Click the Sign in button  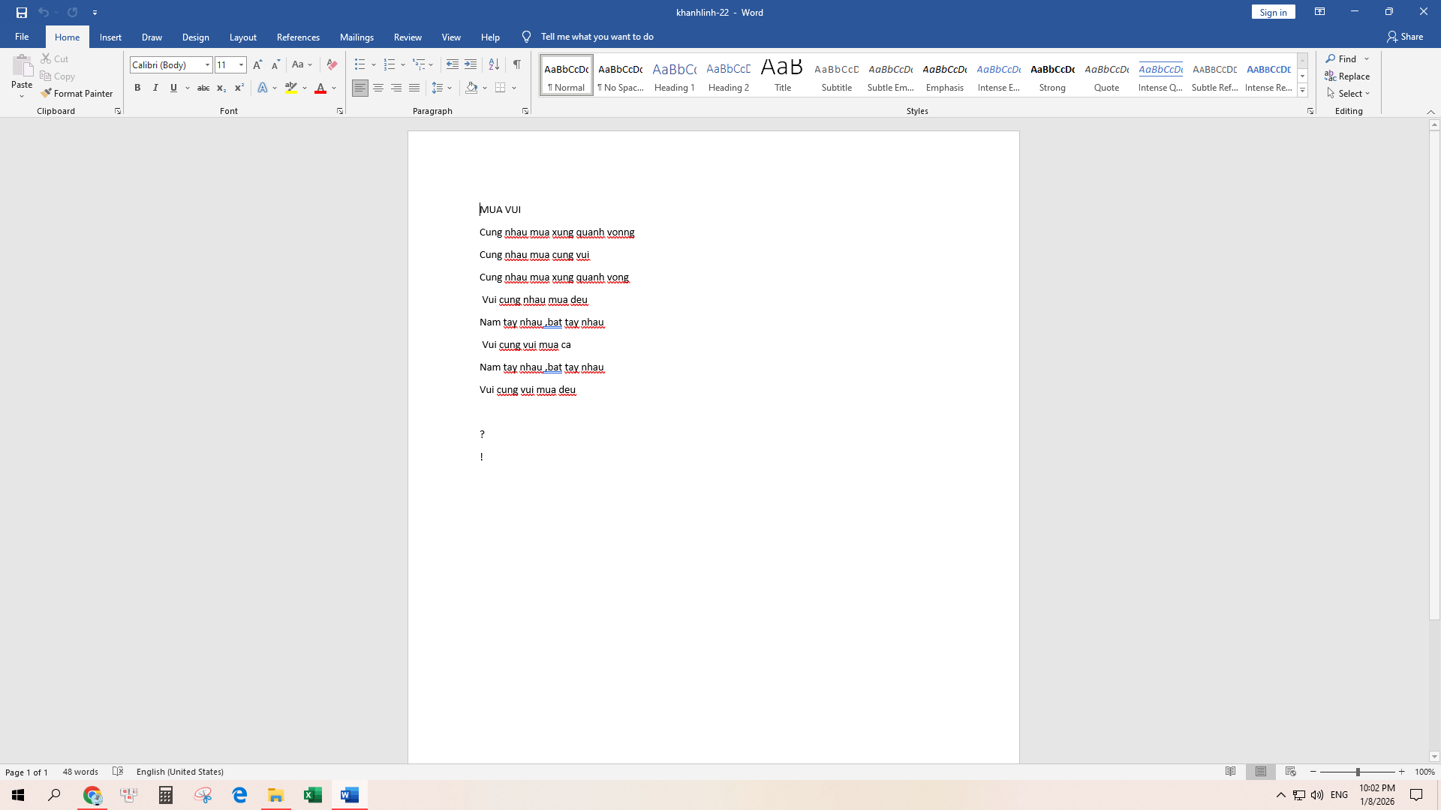[x=1273, y=13]
